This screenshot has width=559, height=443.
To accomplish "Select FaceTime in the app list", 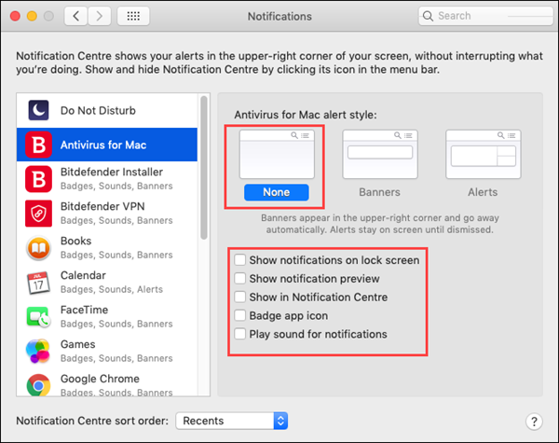I will [106, 317].
